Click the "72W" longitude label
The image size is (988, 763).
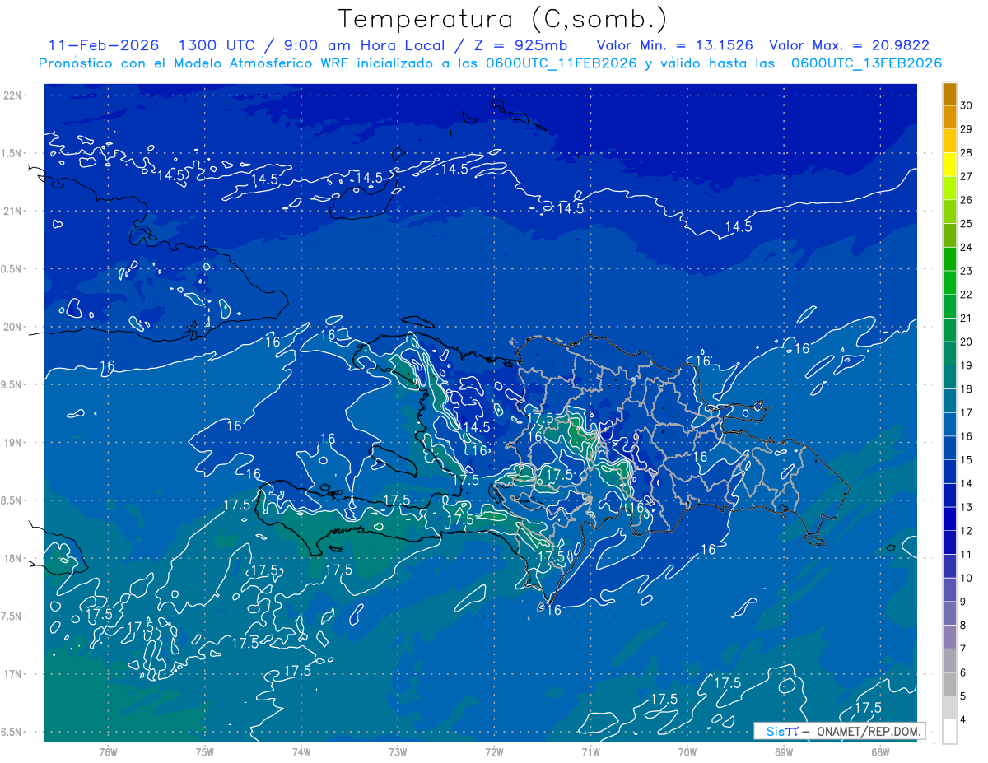pos(494,751)
